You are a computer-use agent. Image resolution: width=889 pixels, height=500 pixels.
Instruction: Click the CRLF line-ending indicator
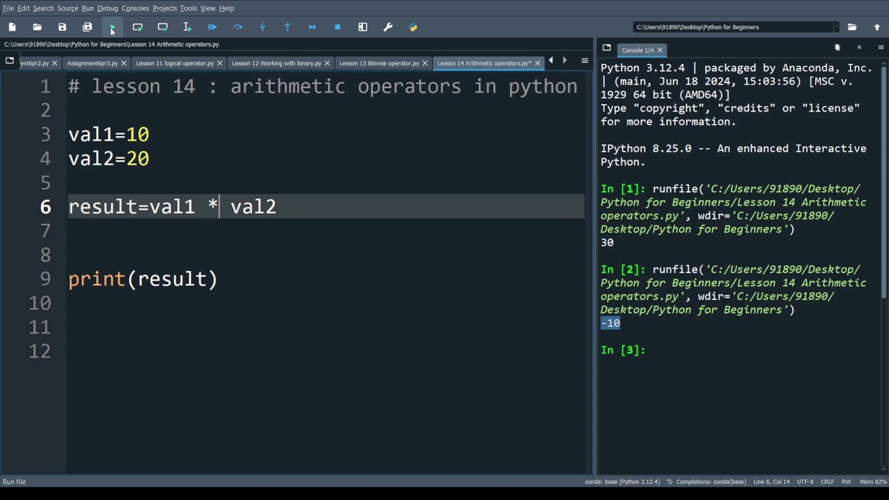tap(827, 482)
